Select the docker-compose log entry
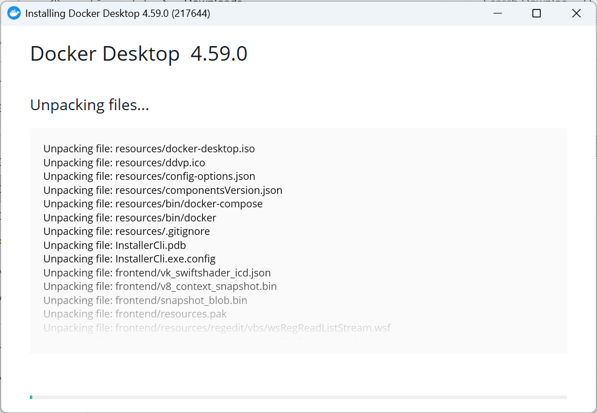597x413 pixels. [152, 203]
